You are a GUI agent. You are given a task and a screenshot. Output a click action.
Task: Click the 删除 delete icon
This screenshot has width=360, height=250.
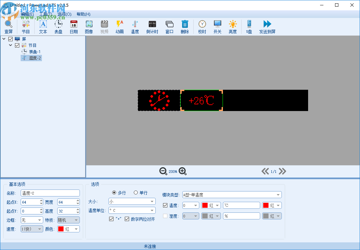[185, 27]
